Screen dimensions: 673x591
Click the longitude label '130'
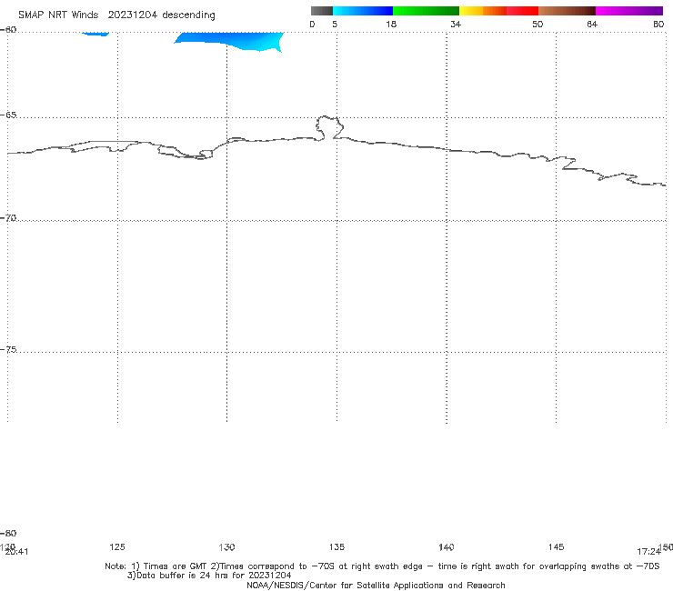click(x=226, y=546)
